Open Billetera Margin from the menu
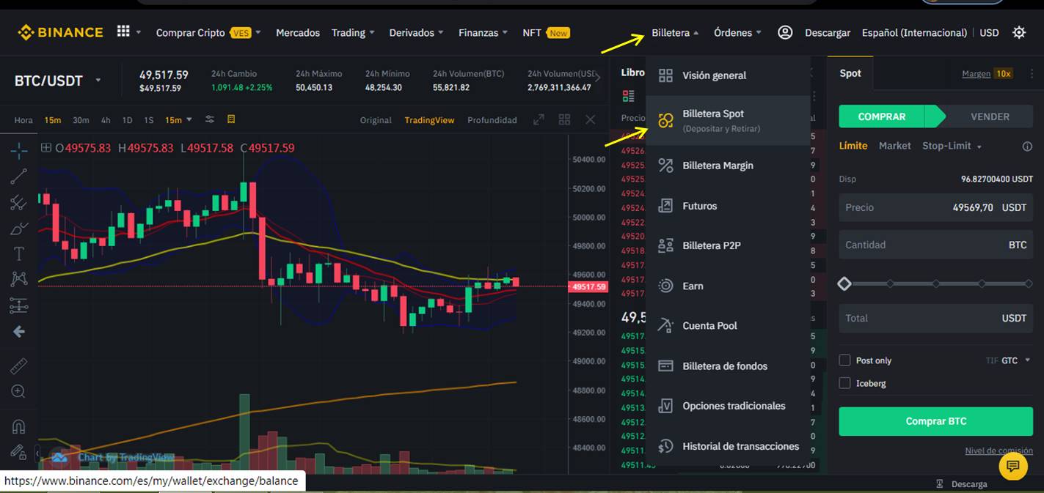This screenshot has height=493, width=1044. coord(728,166)
